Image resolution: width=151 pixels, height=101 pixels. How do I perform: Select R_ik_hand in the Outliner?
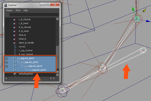click(x=24, y=31)
